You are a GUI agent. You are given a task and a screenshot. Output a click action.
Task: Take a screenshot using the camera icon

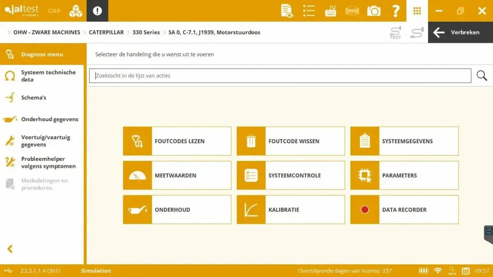(373, 11)
